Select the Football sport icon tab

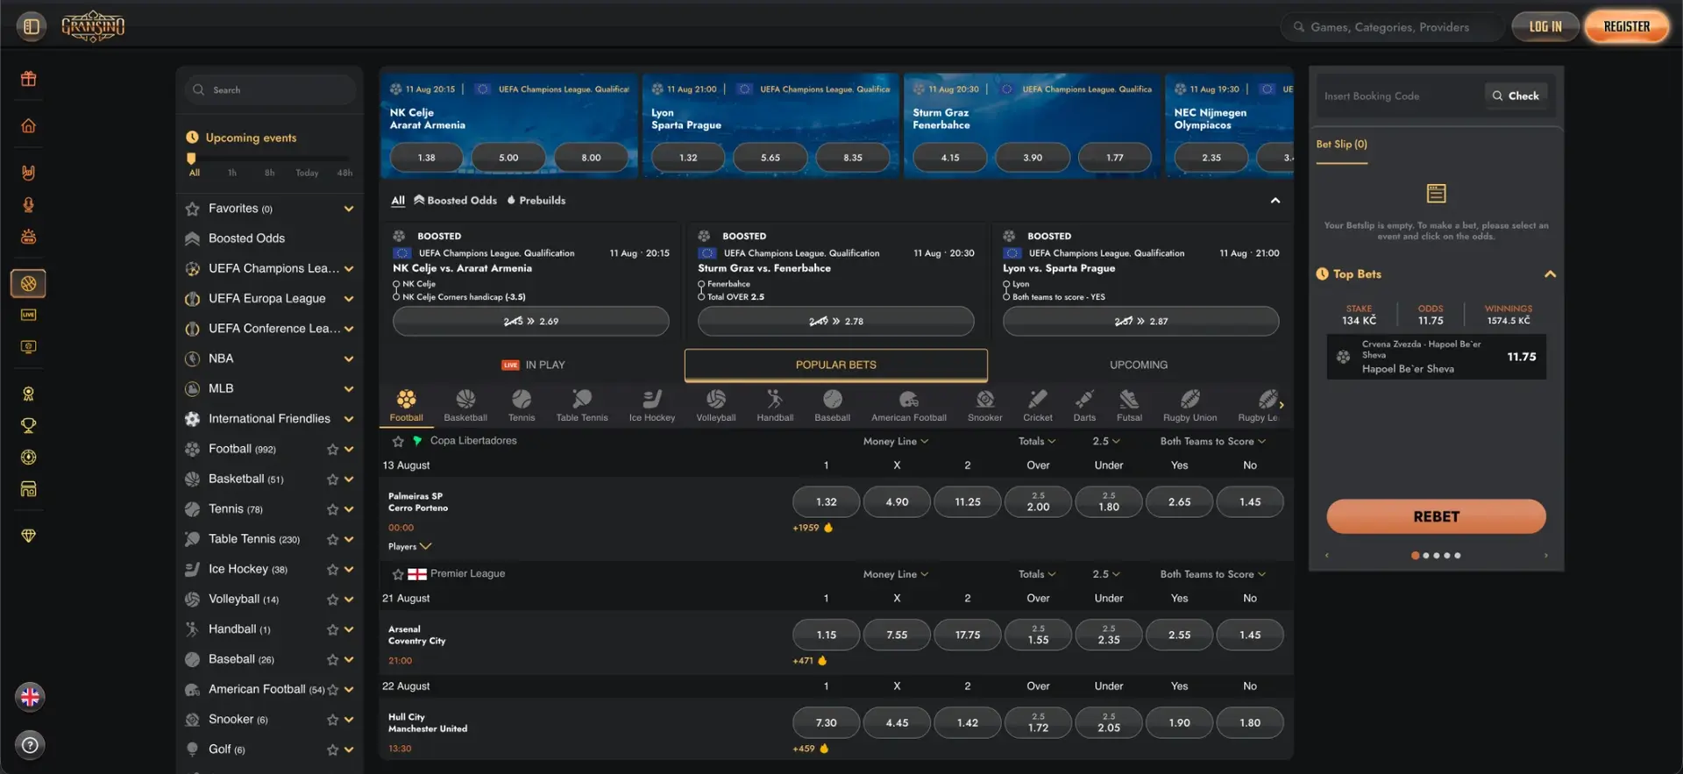[406, 406]
